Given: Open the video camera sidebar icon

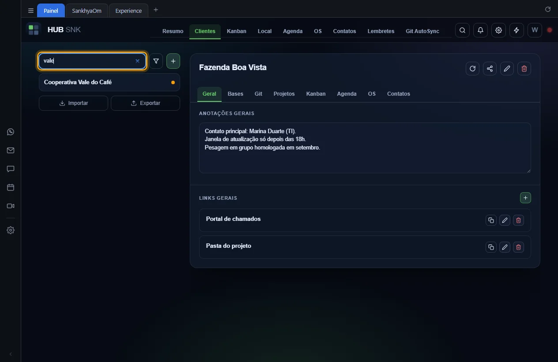Looking at the screenshot, I should click(x=11, y=206).
